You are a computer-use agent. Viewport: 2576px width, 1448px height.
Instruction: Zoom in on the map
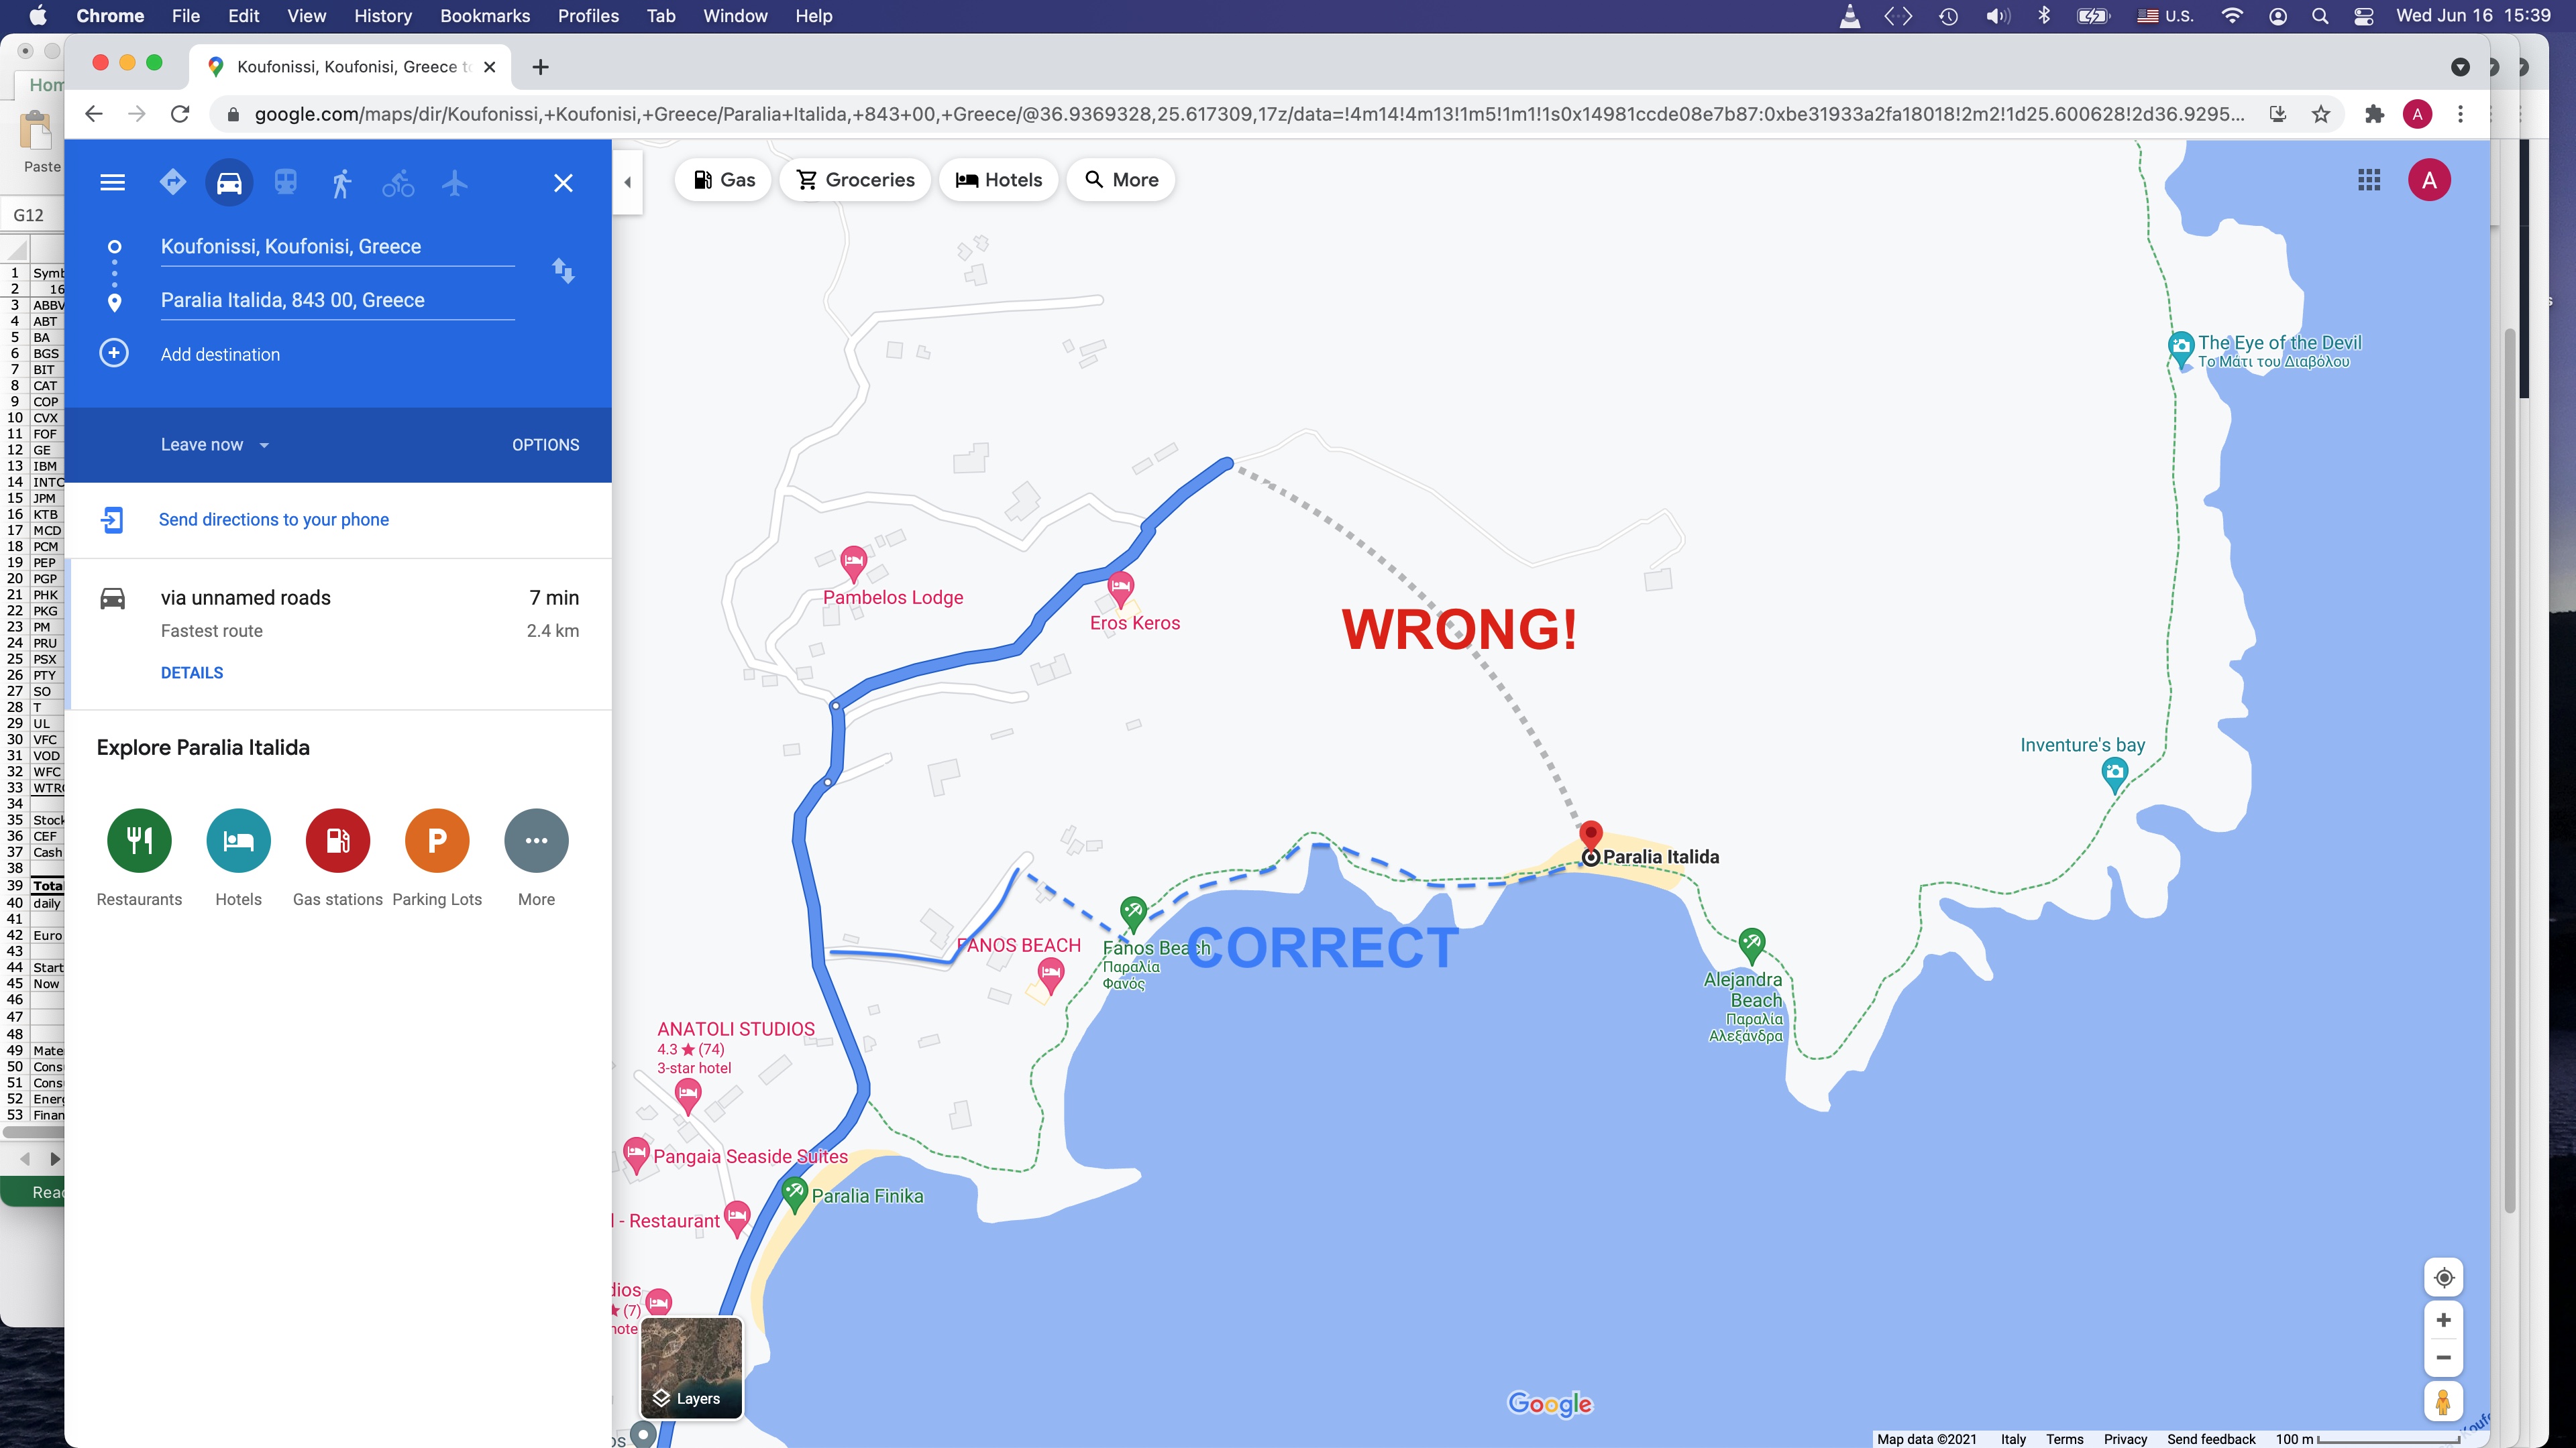tap(2443, 1320)
